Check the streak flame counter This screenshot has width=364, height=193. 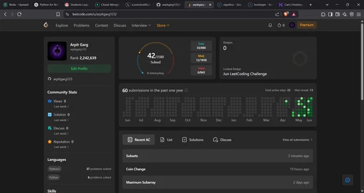pyautogui.click(x=281, y=25)
